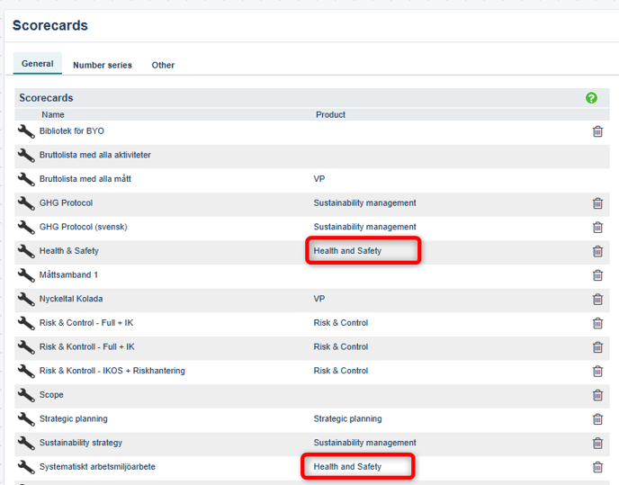619x485 pixels.
Task: Click wrench icon beside Nyckeltal Kolada
Action: tap(26, 299)
